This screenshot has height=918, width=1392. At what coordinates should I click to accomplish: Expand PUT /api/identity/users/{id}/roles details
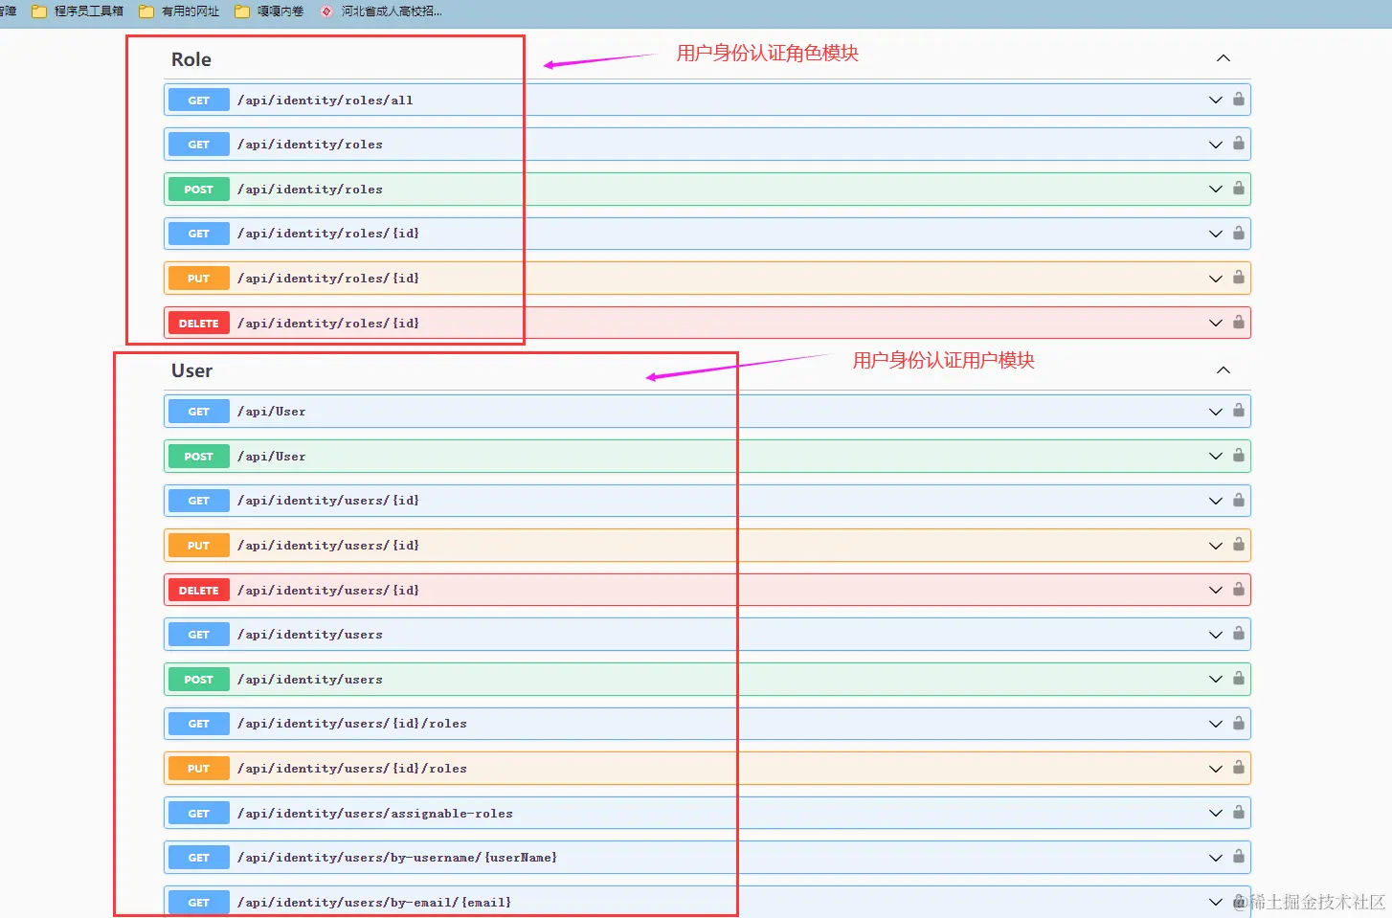[1215, 768]
